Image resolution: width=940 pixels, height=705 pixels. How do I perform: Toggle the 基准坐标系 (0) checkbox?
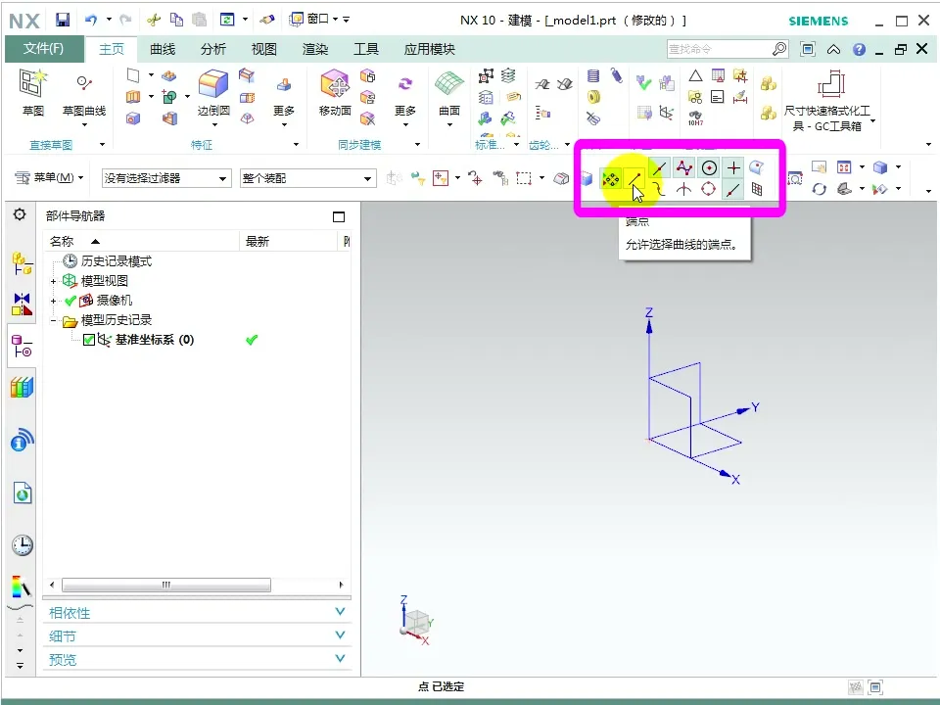[89, 340]
